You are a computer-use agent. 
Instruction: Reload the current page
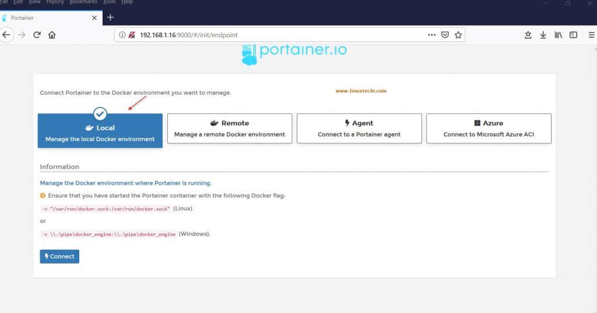37,35
